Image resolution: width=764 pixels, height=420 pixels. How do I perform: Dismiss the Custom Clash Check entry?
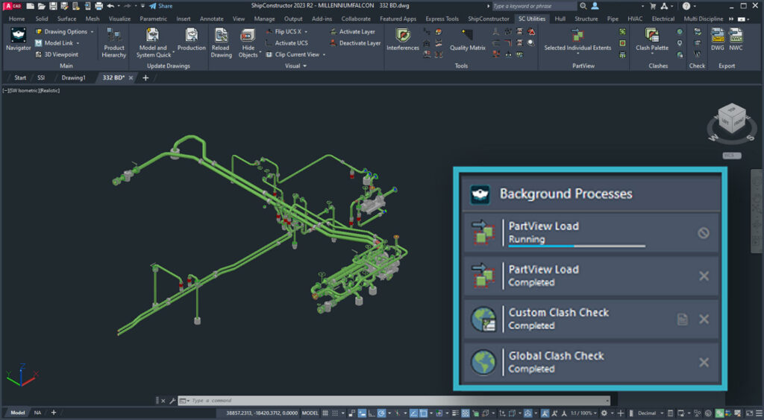click(x=704, y=319)
